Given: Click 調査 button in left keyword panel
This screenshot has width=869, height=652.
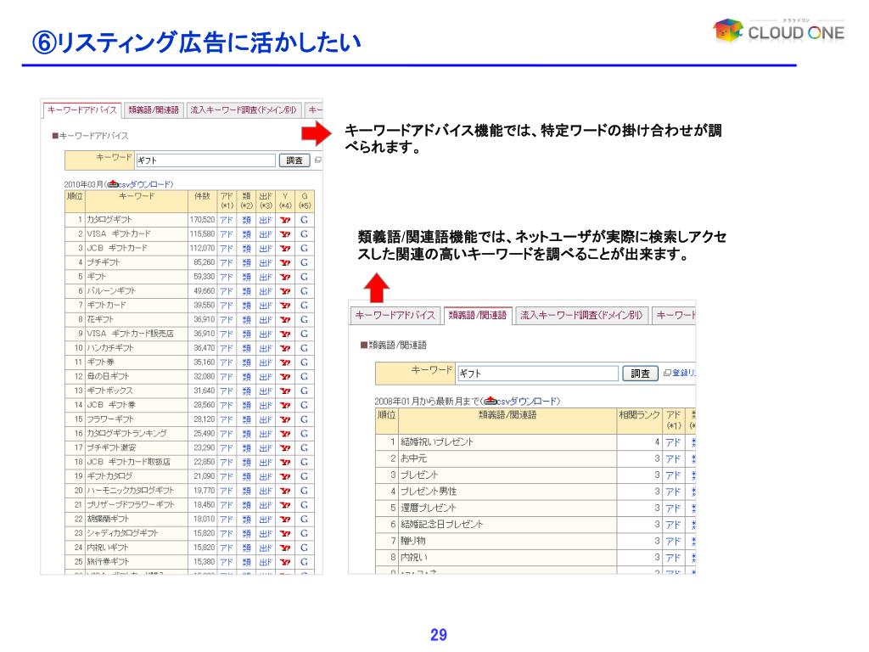Looking at the screenshot, I should [x=294, y=160].
